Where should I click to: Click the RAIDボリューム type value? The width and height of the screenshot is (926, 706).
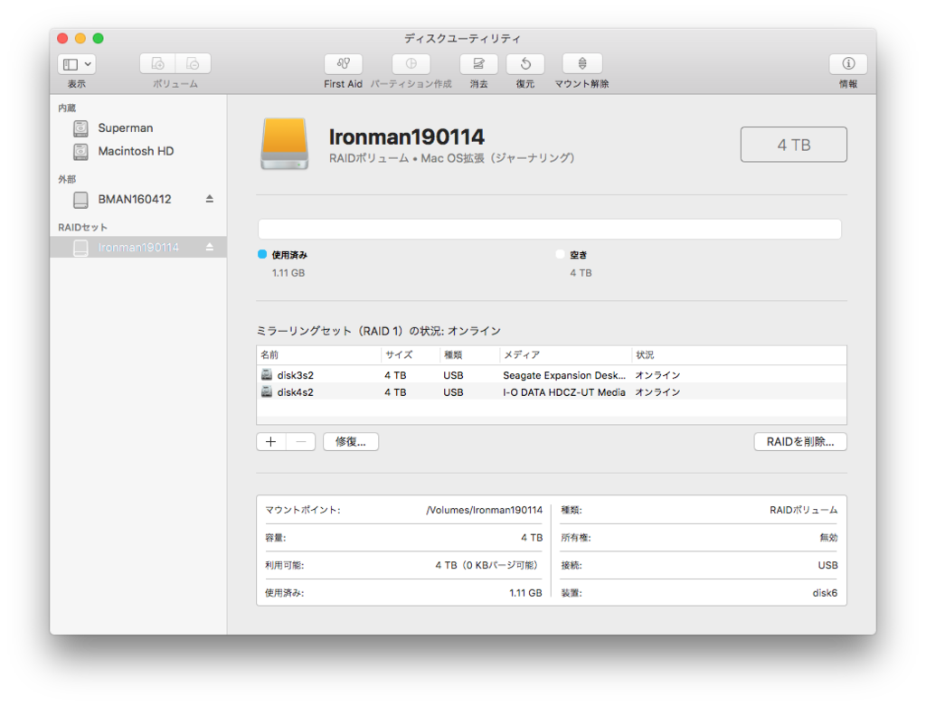point(803,510)
